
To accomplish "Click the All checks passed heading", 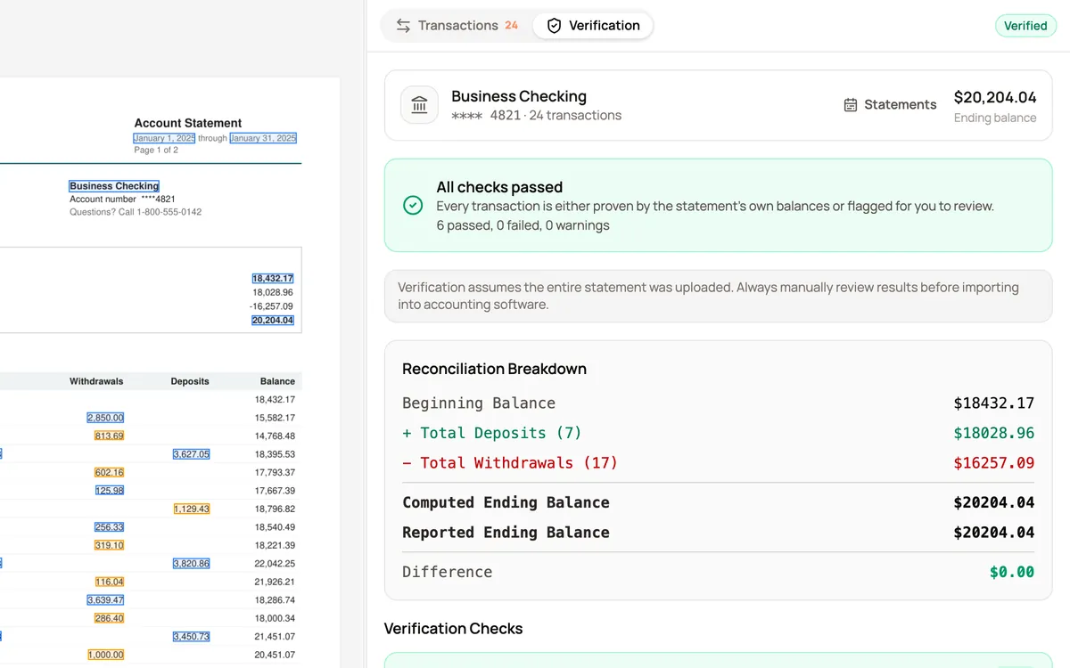I will click(499, 187).
